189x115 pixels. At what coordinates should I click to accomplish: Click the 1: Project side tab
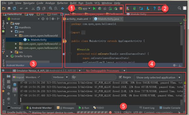[x=3, y=26]
